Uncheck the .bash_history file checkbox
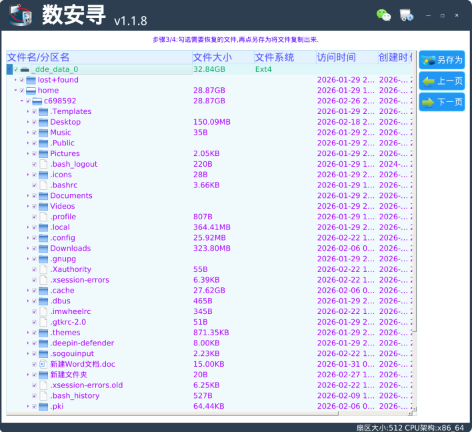Image resolution: width=472 pixels, height=432 pixels. point(35,396)
